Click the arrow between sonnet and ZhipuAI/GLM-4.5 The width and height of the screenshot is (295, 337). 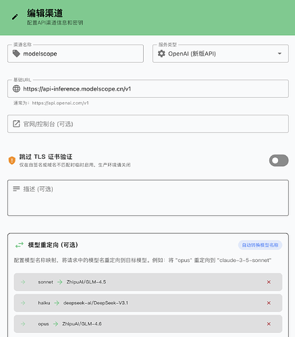click(x=59, y=282)
